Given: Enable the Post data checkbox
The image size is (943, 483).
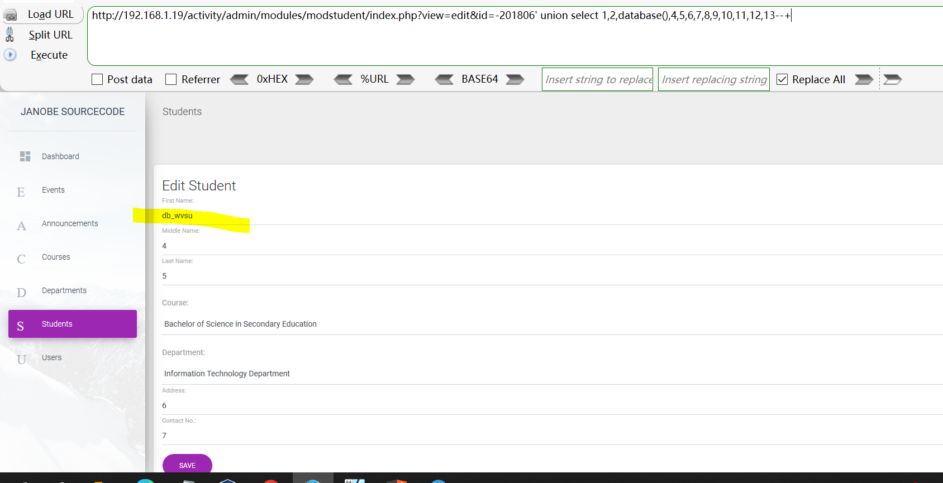Looking at the screenshot, I should tap(97, 79).
